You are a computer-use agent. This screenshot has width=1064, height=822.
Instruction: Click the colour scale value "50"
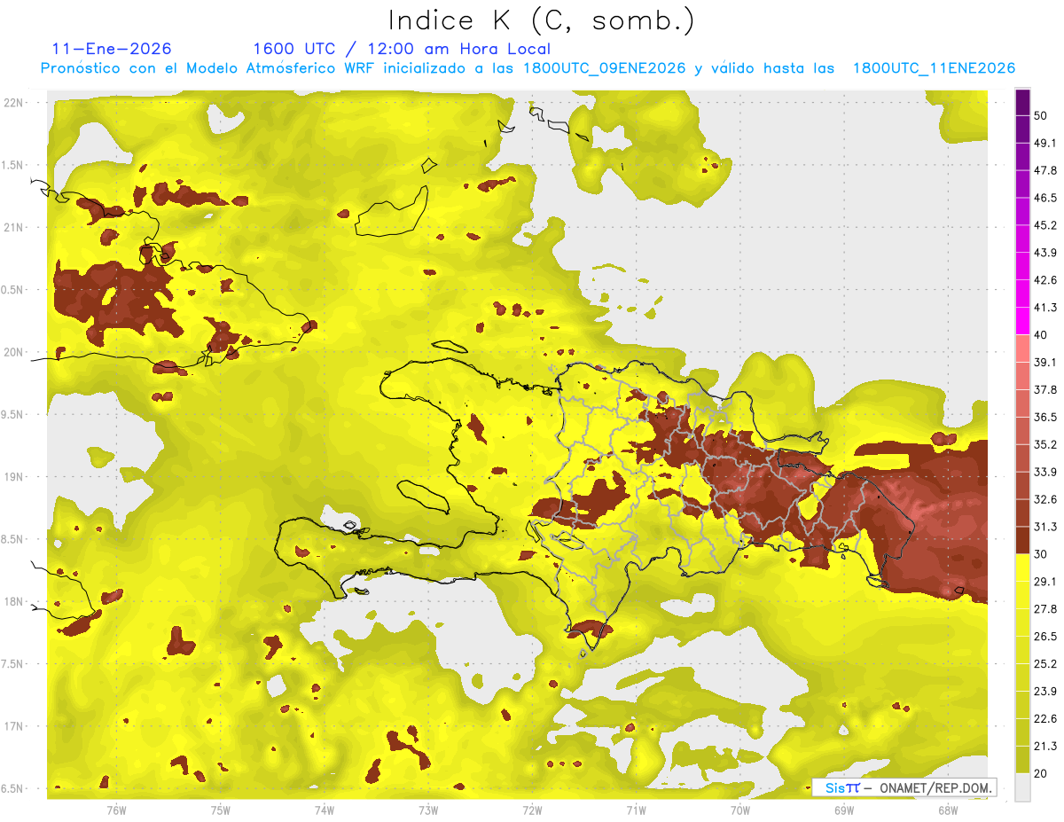point(1041,116)
